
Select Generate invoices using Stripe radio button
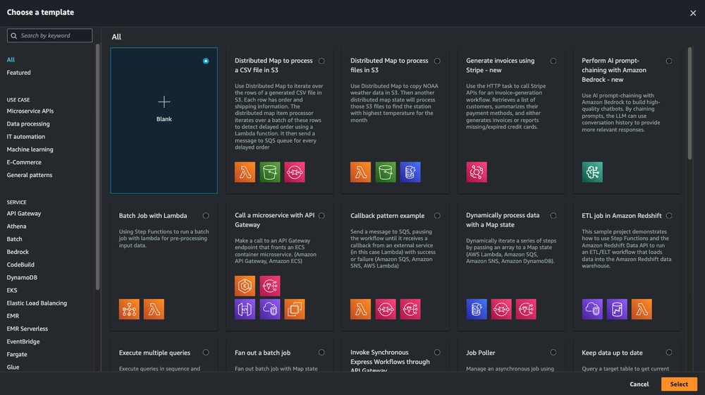tap(553, 61)
